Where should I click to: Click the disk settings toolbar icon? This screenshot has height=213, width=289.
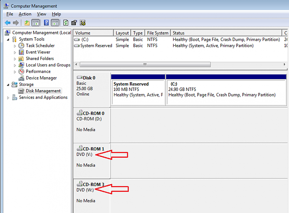(82, 23)
